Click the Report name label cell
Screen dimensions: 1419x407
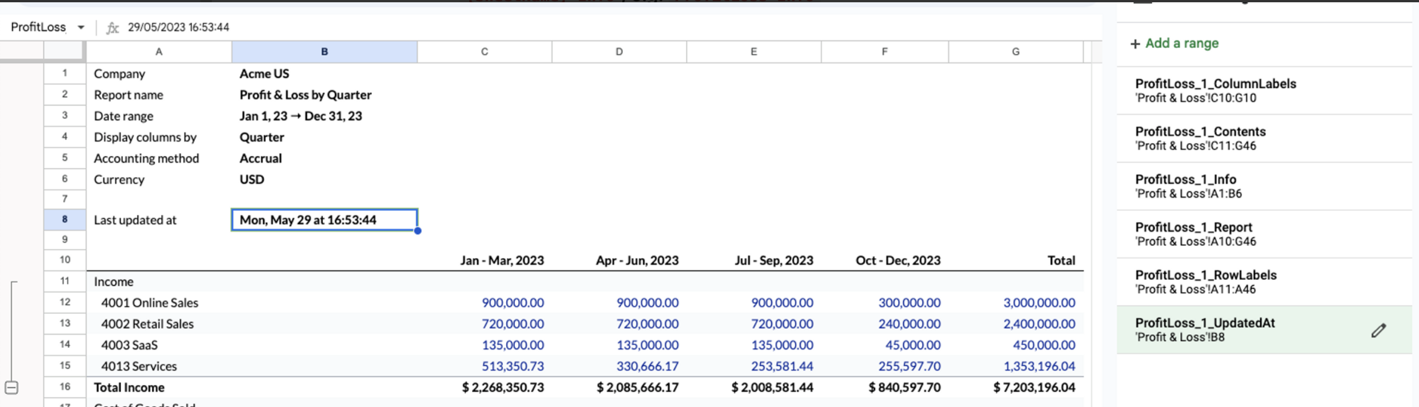(x=159, y=95)
